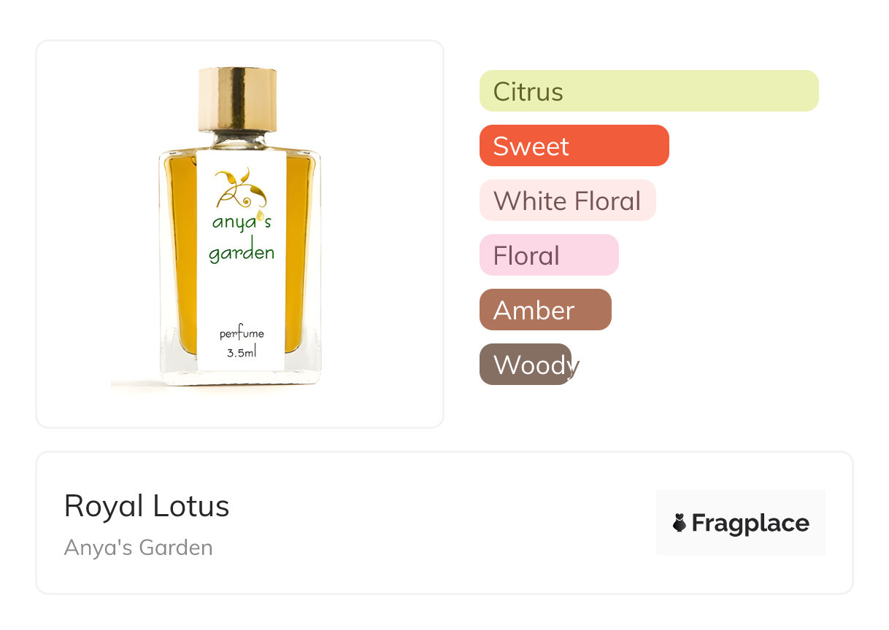Click the Amber label text
The height and width of the screenshot is (630, 889).
pos(534,311)
